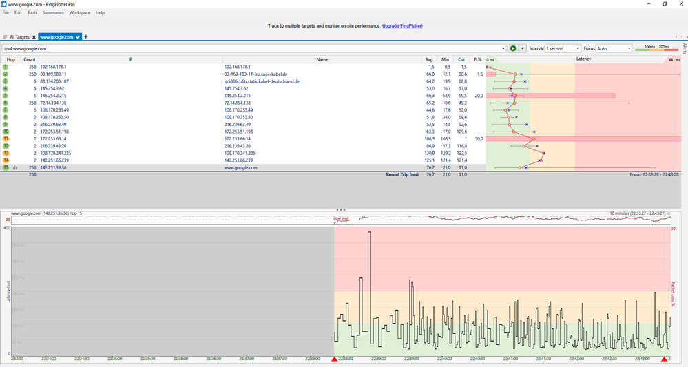Viewport: 688px width, 367px height.
Task: Select the 142.251.36.36 IP cell
Action: tap(53, 167)
